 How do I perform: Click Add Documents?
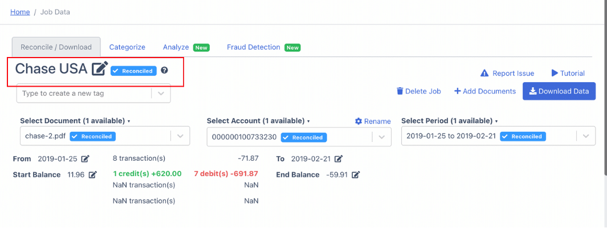coord(485,91)
